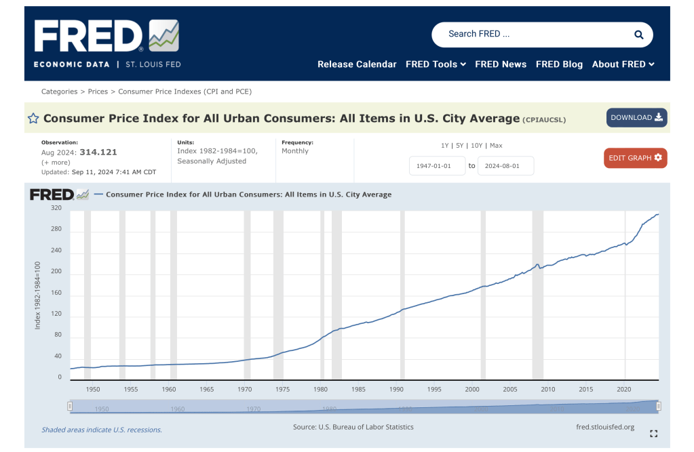The width and height of the screenshot is (694, 452).
Task: Grab the left range slider handle
Action: (x=70, y=406)
